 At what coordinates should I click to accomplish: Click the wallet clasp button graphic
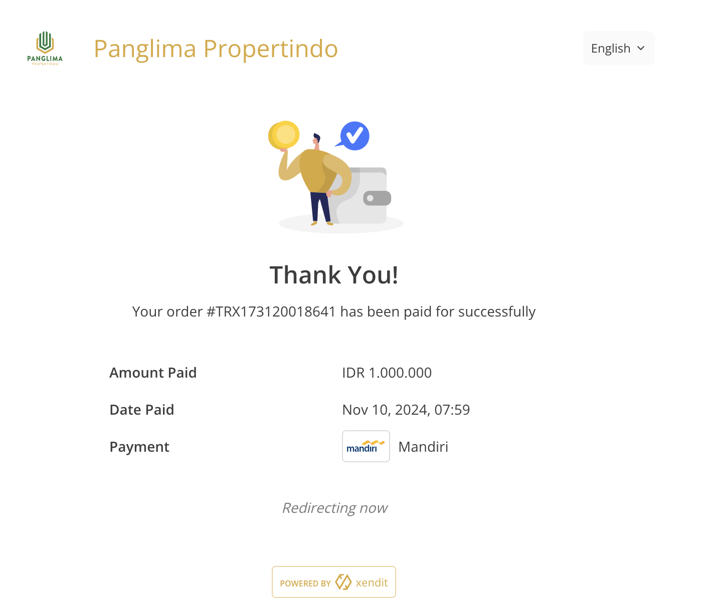click(x=377, y=198)
